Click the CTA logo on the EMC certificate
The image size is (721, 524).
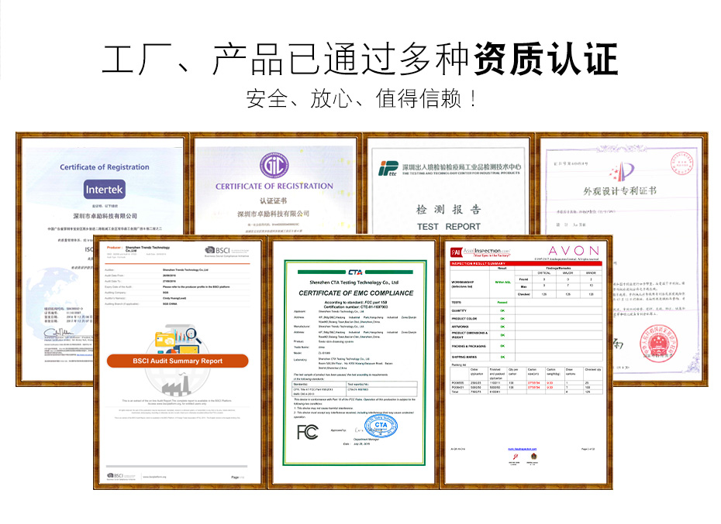(x=355, y=272)
